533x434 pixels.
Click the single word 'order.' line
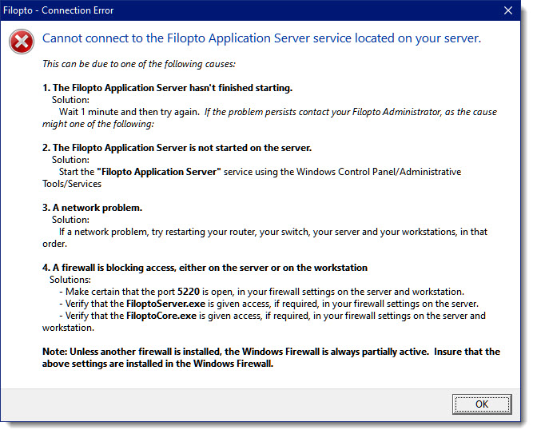(x=54, y=244)
